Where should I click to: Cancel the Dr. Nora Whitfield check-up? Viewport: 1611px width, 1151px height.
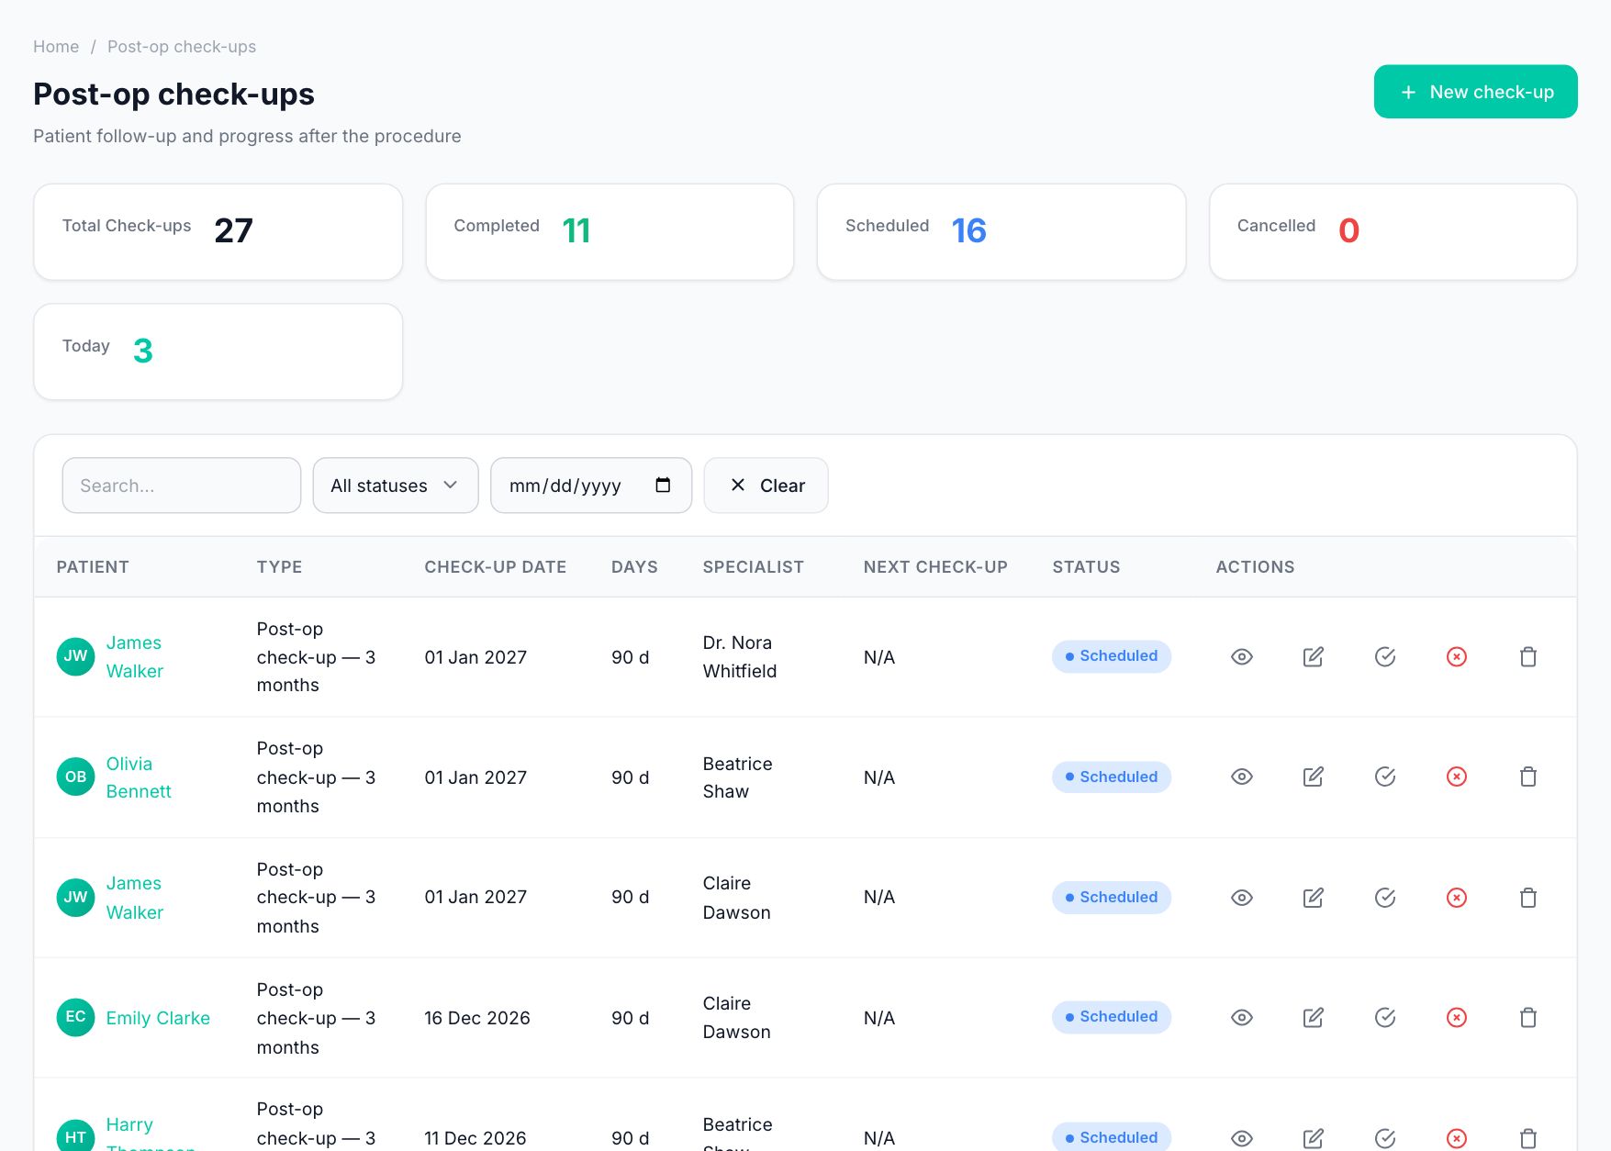click(x=1456, y=657)
